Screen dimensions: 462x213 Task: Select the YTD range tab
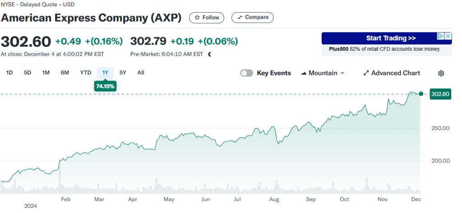point(86,72)
